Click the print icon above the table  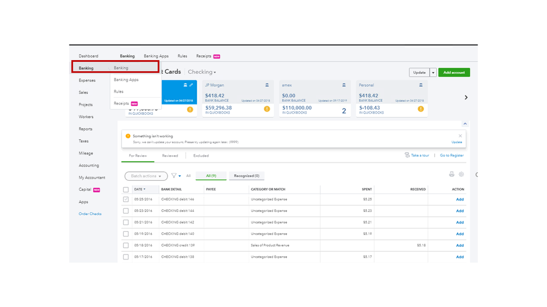(451, 174)
